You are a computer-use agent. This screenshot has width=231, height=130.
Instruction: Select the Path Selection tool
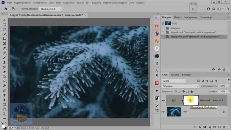(x=4, y=100)
